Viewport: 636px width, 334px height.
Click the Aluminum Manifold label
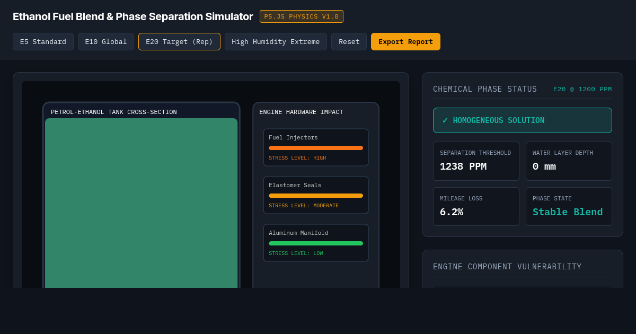pyautogui.click(x=298, y=233)
